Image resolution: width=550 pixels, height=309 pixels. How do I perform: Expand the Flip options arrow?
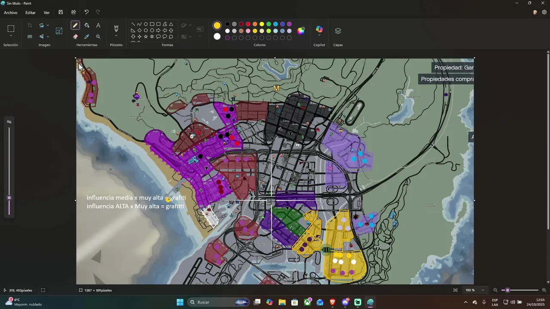pos(47,37)
